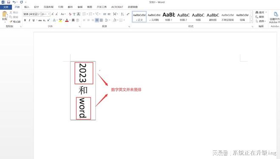Open the File tab
The width and height of the screenshot is (280, 159).
coord(6,7)
